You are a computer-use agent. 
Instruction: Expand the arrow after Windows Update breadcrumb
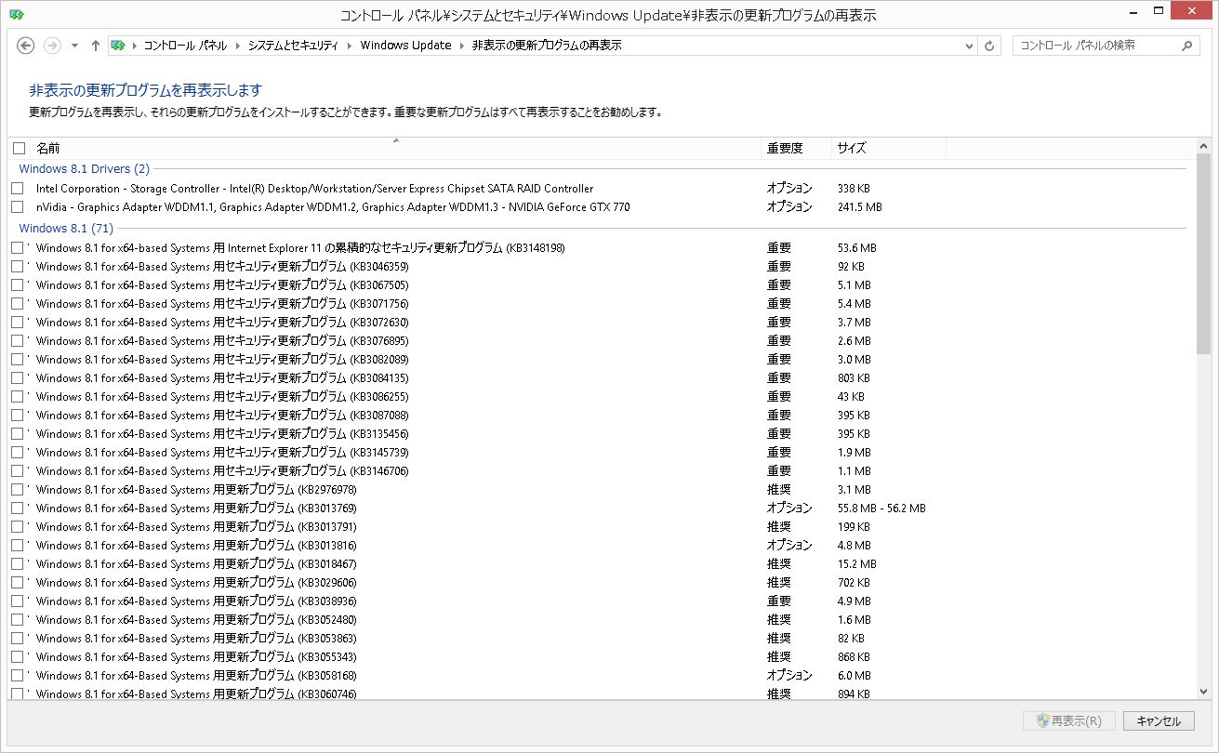462,46
